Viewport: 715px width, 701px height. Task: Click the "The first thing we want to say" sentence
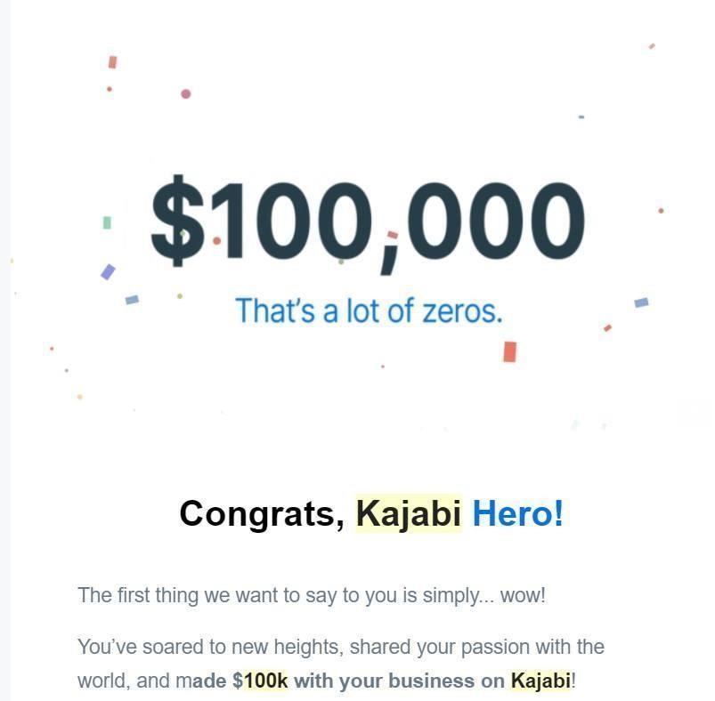pos(312,595)
